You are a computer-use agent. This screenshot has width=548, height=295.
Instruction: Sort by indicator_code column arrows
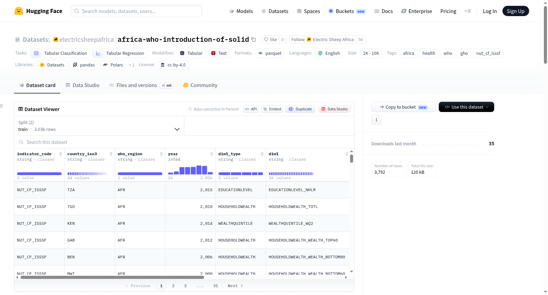(61, 154)
